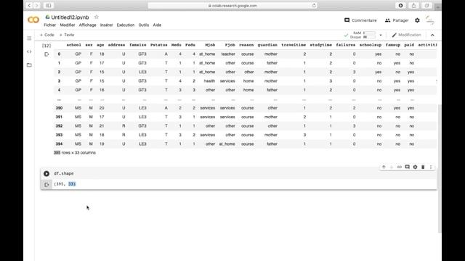Click the user account avatar
The image size is (465, 261).
click(x=429, y=20)
